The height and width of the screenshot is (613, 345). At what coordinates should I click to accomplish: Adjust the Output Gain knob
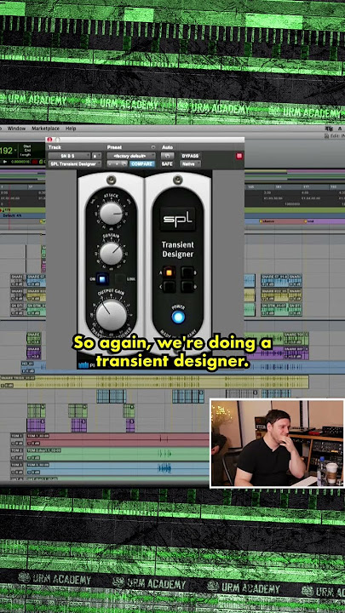coord(111,313)
